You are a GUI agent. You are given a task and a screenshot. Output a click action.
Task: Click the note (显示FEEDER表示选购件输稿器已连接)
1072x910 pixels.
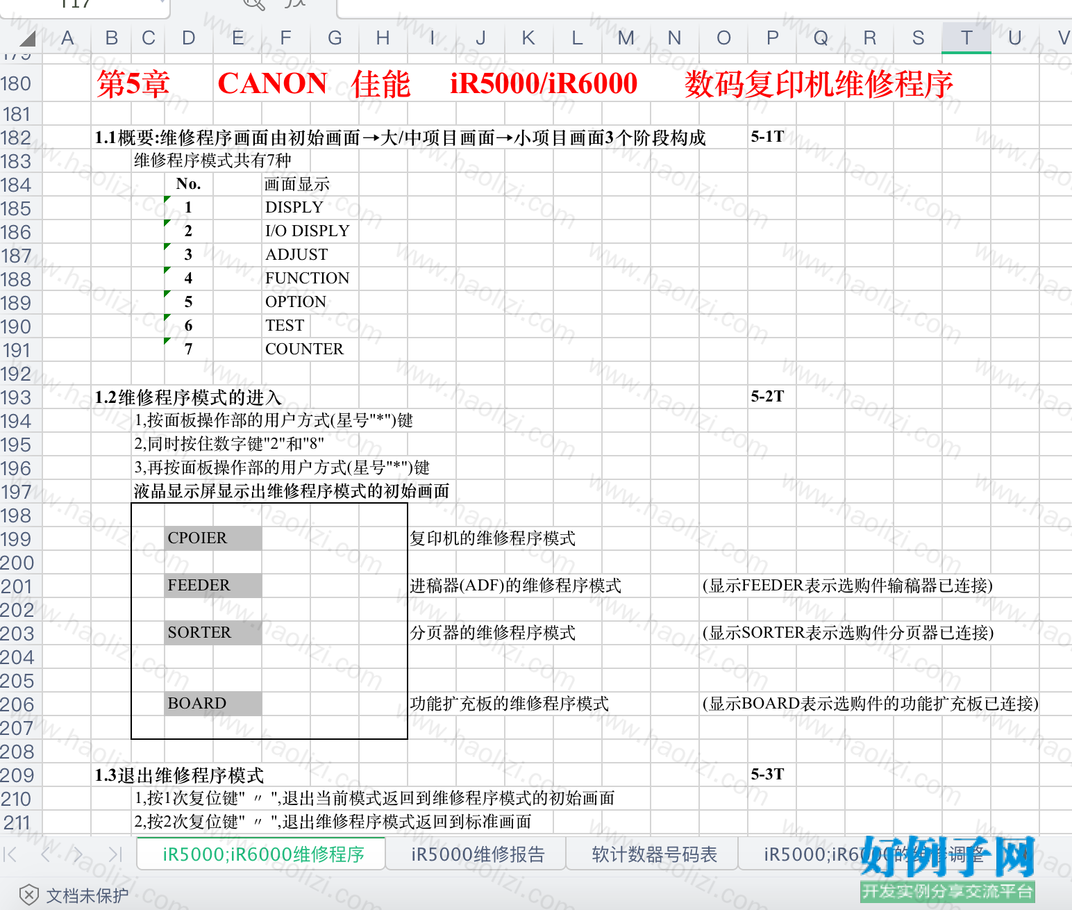848,586
